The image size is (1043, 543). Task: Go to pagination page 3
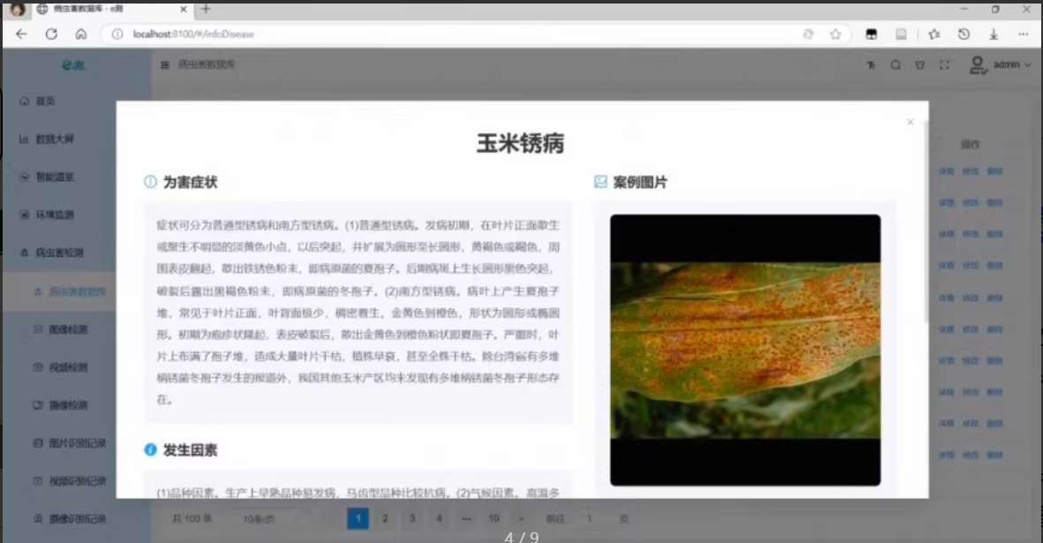coord(412,518)
